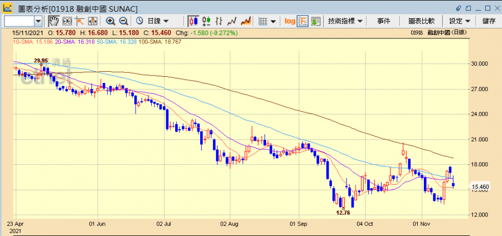This screenshot has width=502, height=236.
Task: Select the hand pan tool
Action: pos(54,21)
